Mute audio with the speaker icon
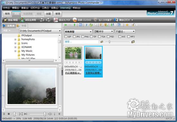Viewport: 177px width, 122px height. click(x=50, y=114)
